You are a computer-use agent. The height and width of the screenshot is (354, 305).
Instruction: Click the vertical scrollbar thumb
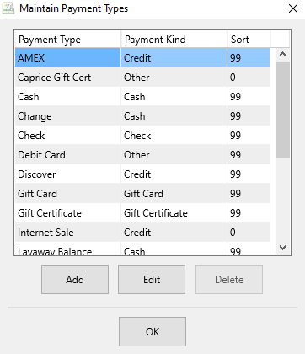pyautogui.click(x=283, y=110)
